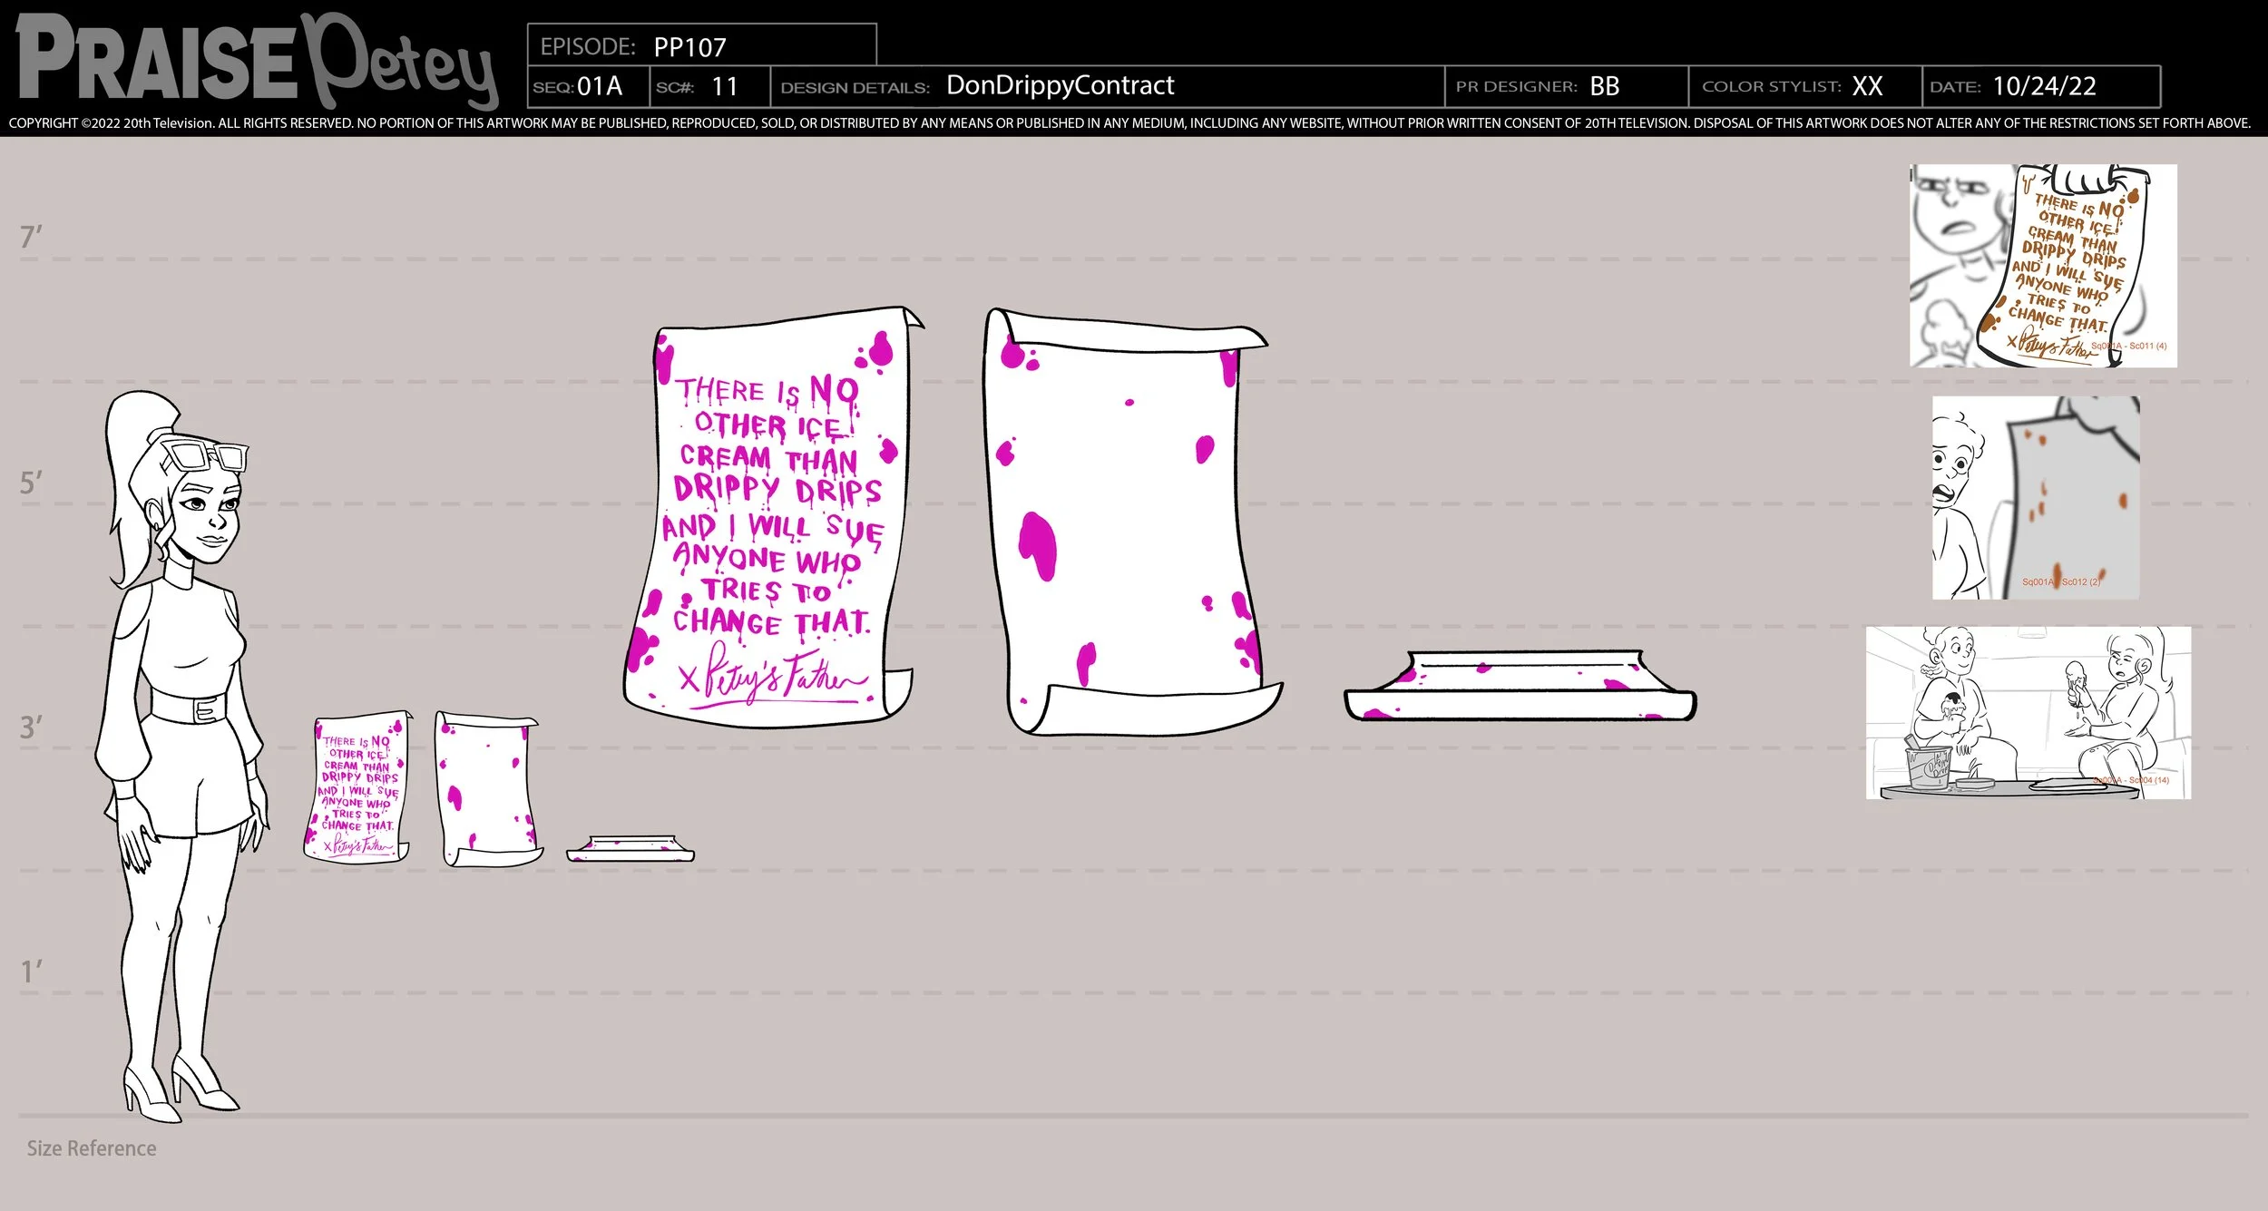Click the DATE value 10/24/22

click(x=2045, y=86)
